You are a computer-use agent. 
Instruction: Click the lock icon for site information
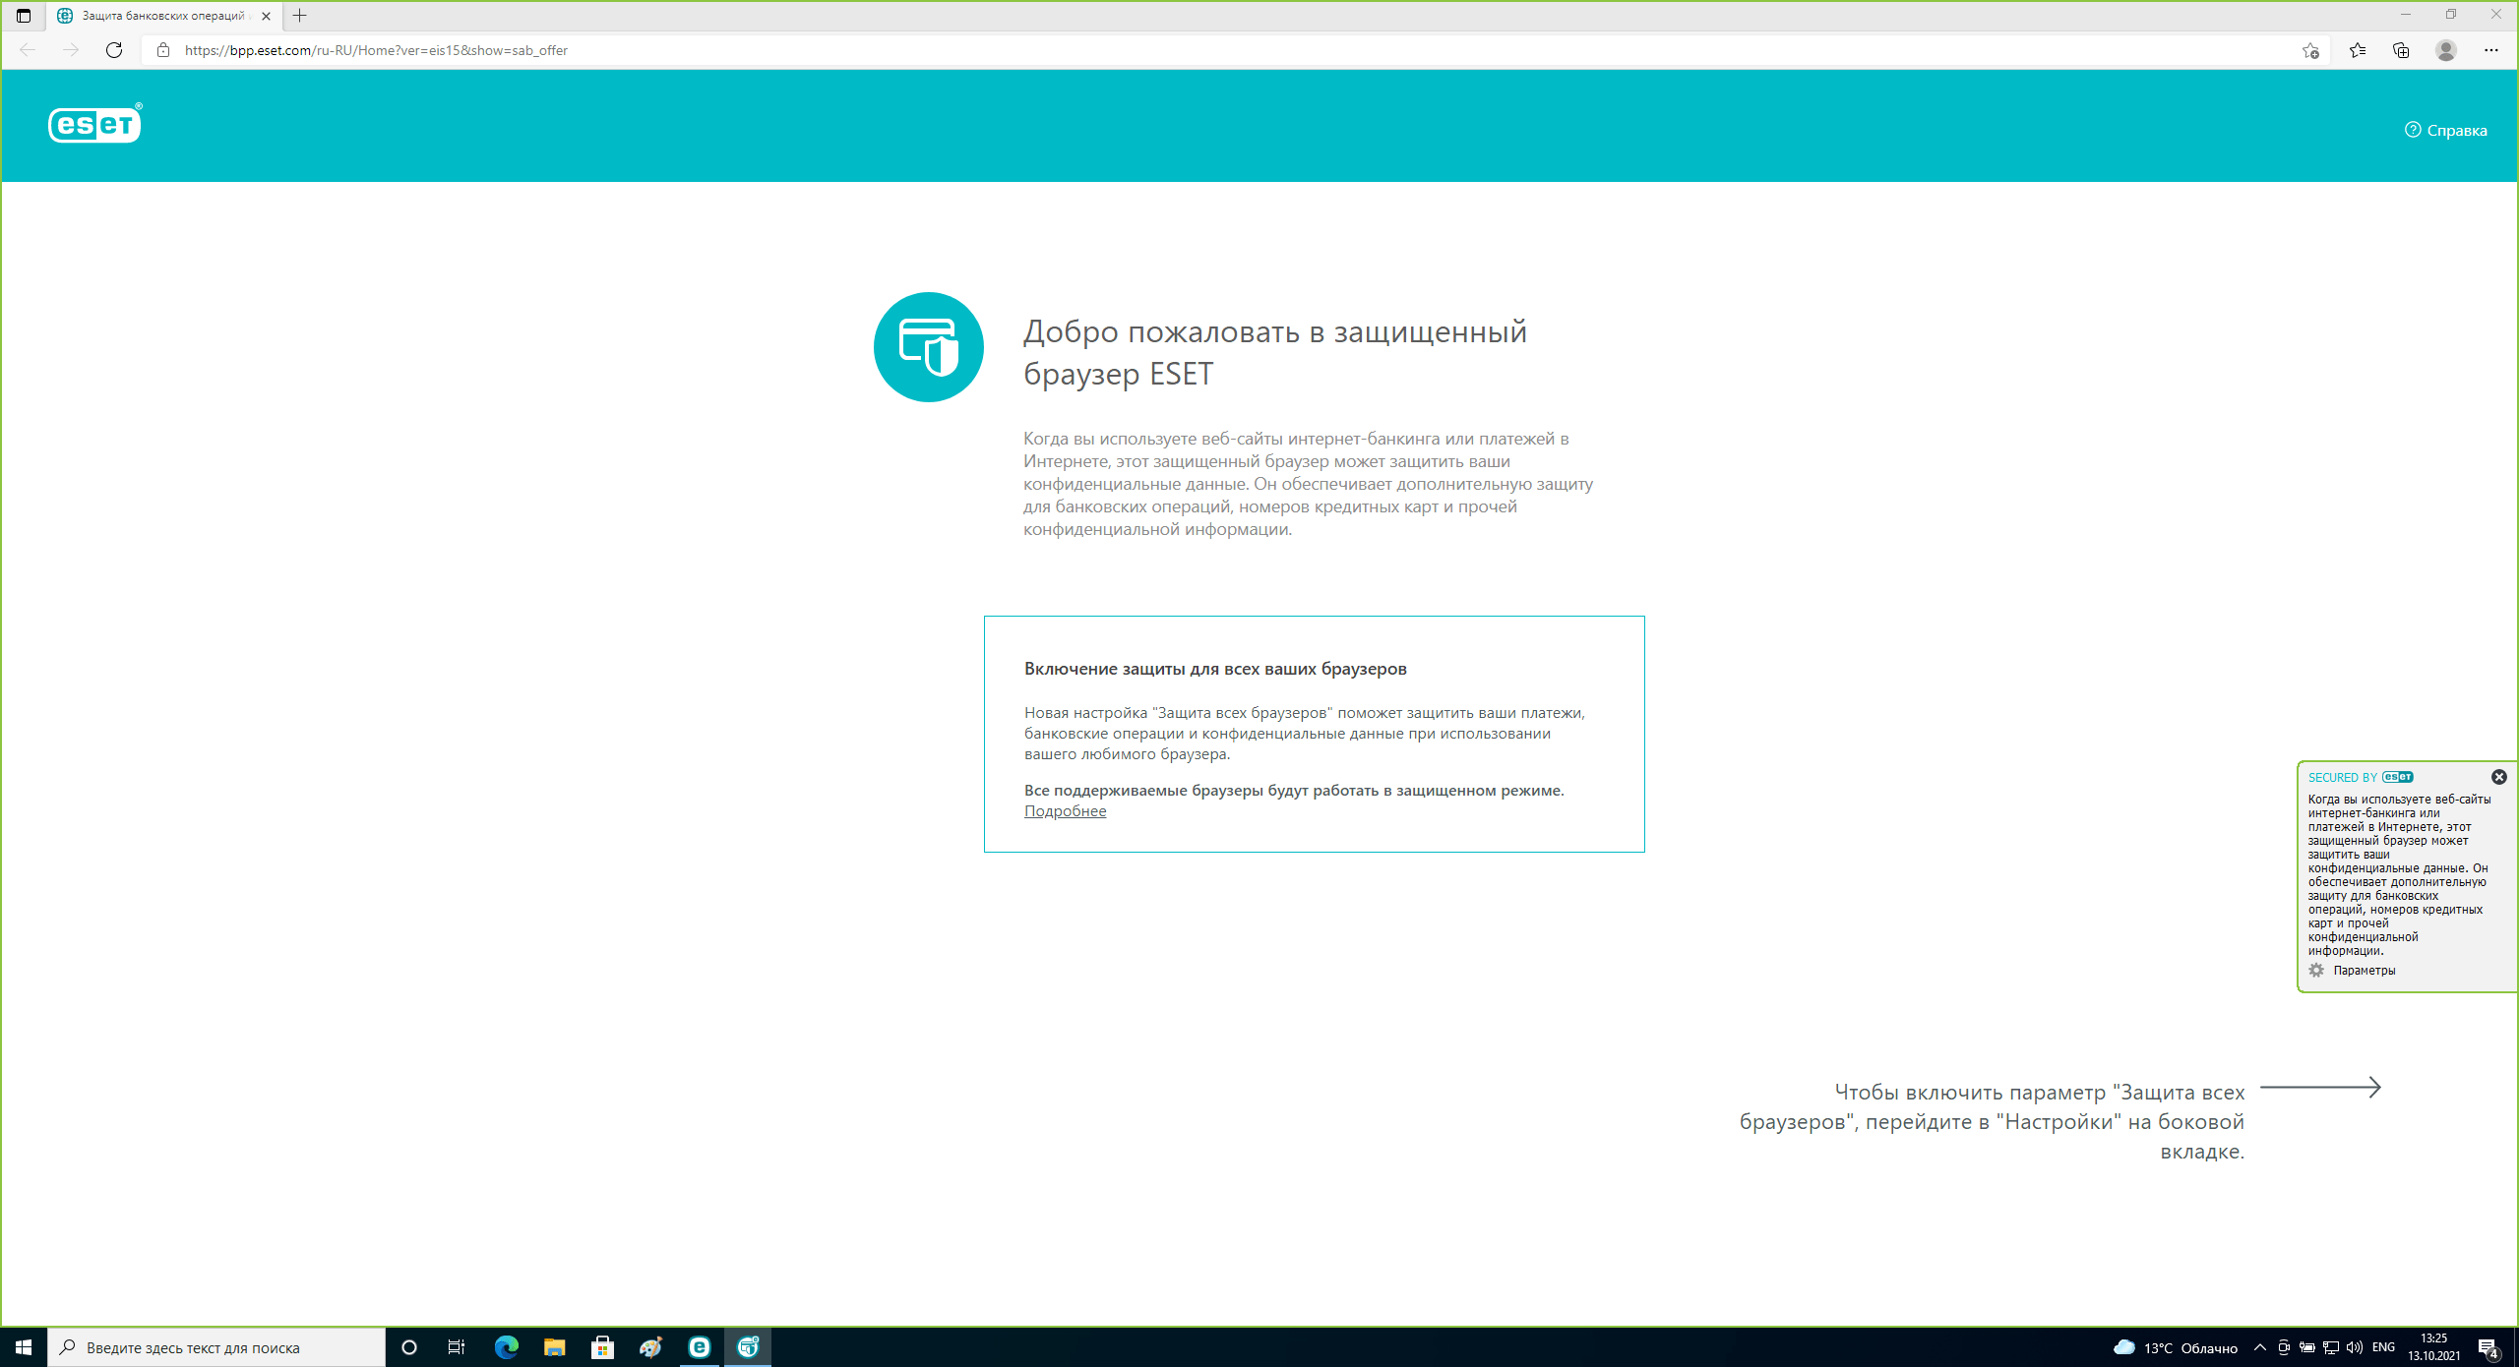[163, 50]
